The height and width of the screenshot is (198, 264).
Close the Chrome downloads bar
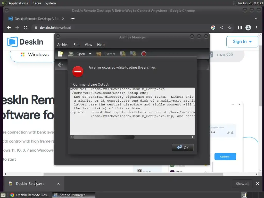point(258,184)
